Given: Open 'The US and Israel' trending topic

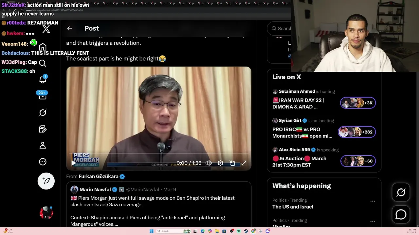Looking at the screenshot, I should coord(293,207).
